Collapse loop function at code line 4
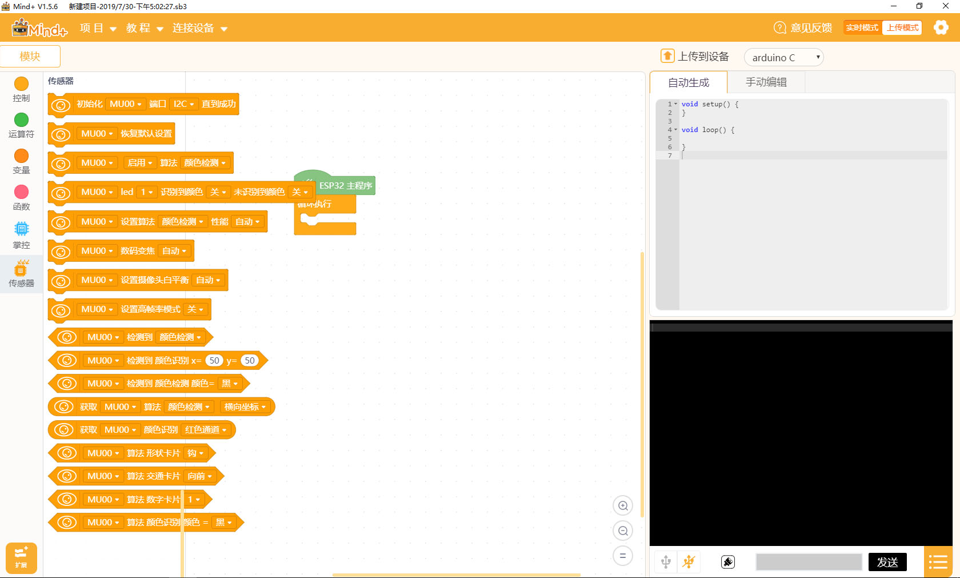This screenshot has height=578, width=960. [675, 130]
